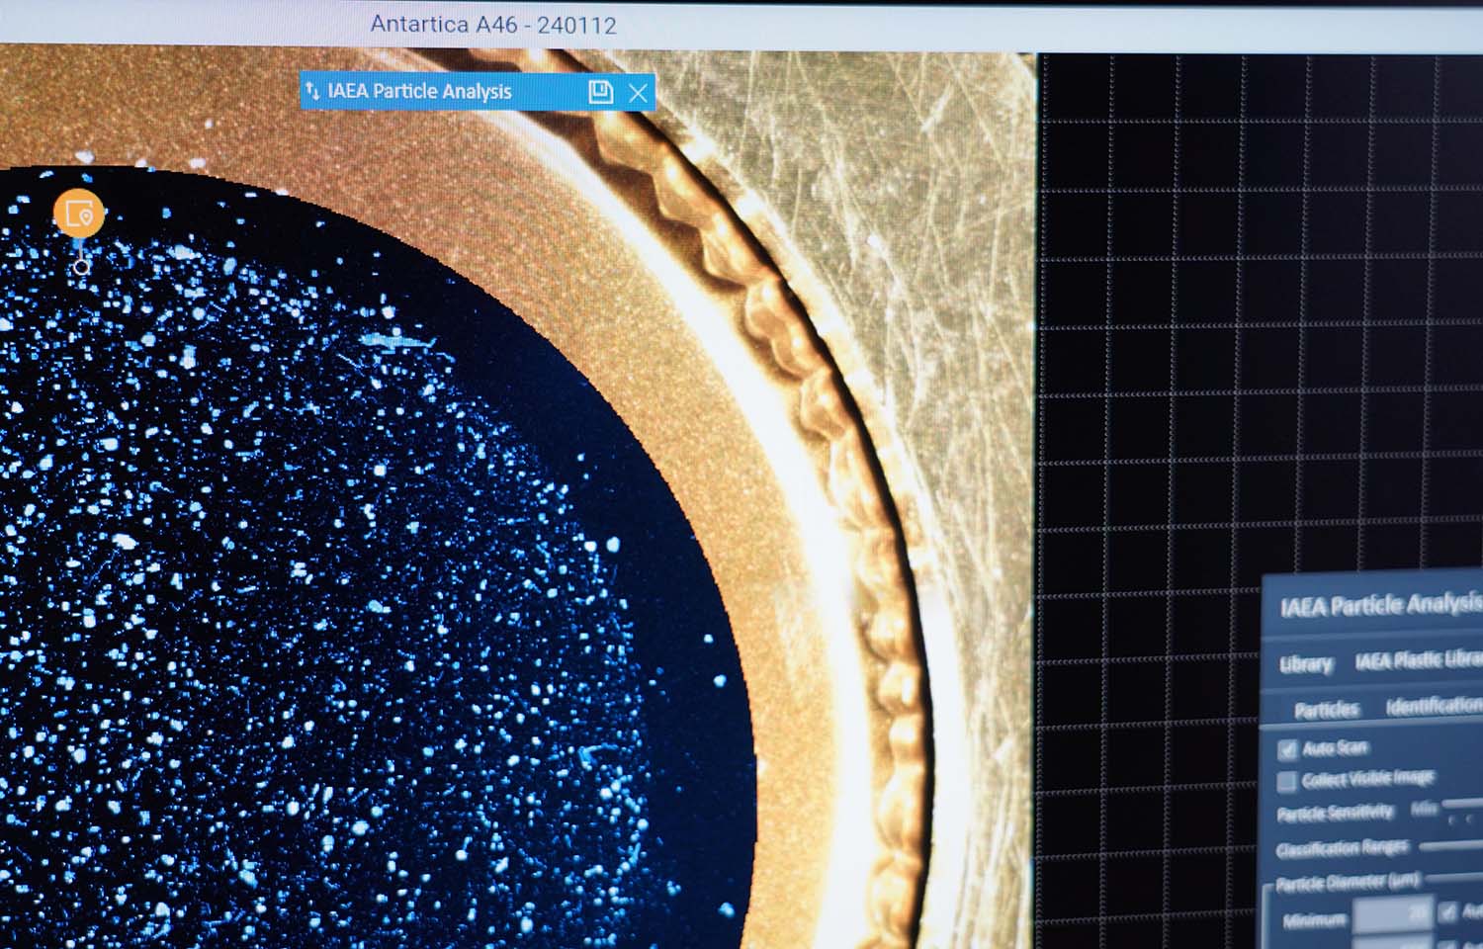Enable the Collect Visible Image checkbox

1286,782
